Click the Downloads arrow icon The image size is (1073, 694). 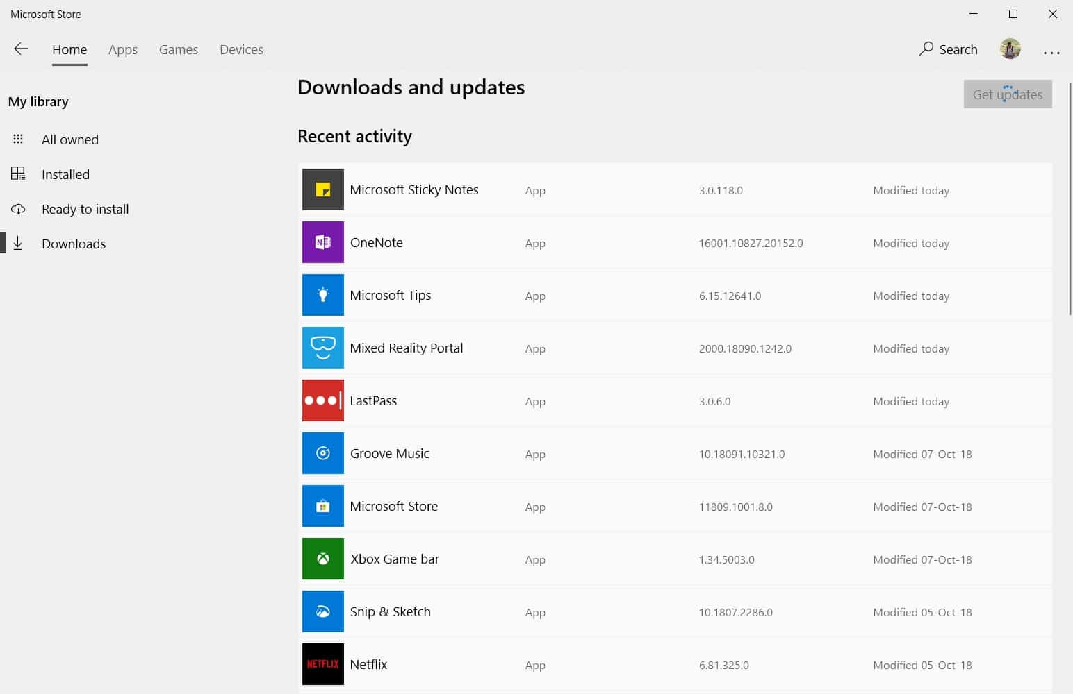(x=18, y=243)
